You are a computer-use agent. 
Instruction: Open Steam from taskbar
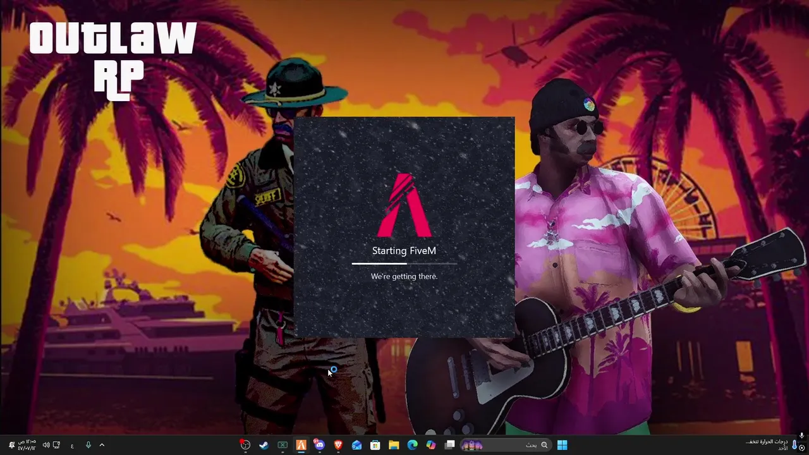(264, 445)
